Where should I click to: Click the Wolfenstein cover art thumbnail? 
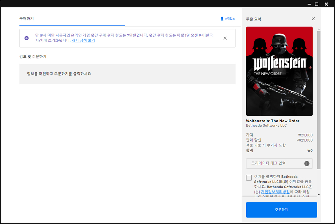point(279,71)
